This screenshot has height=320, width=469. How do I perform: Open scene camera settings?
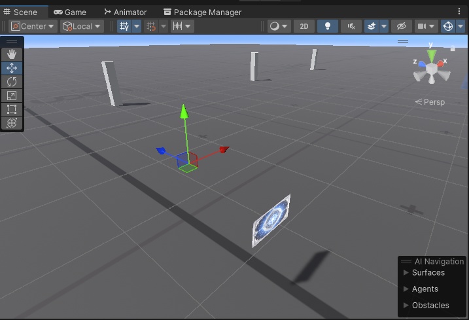[x=426, y=26]
